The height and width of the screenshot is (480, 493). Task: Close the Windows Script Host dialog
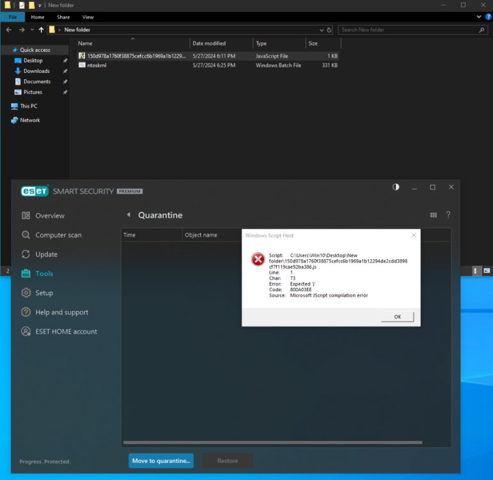point(414,236)
